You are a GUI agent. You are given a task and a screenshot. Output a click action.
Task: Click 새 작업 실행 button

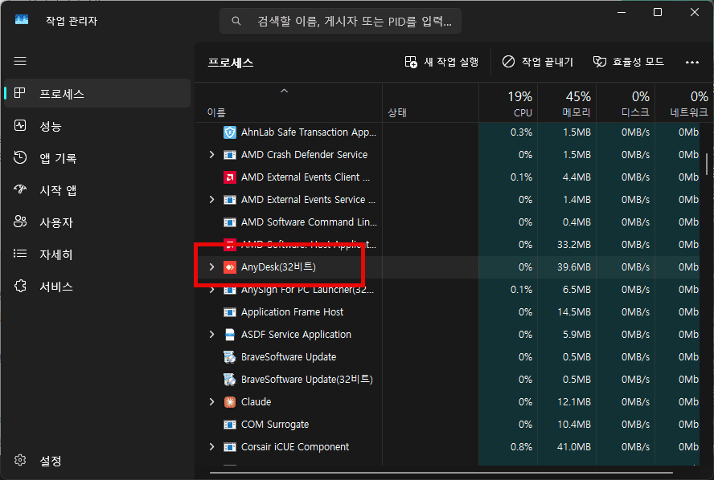441,62
